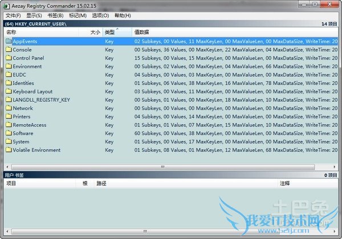Select the Identities key name
The image size is (342, 239).
click(x=23, y=83)
